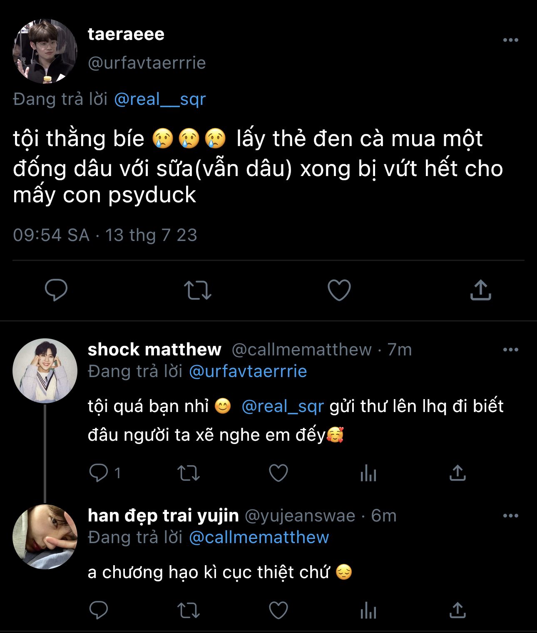
Task: Reply to taeraeee's main tweet
Action: pos(56,290)
